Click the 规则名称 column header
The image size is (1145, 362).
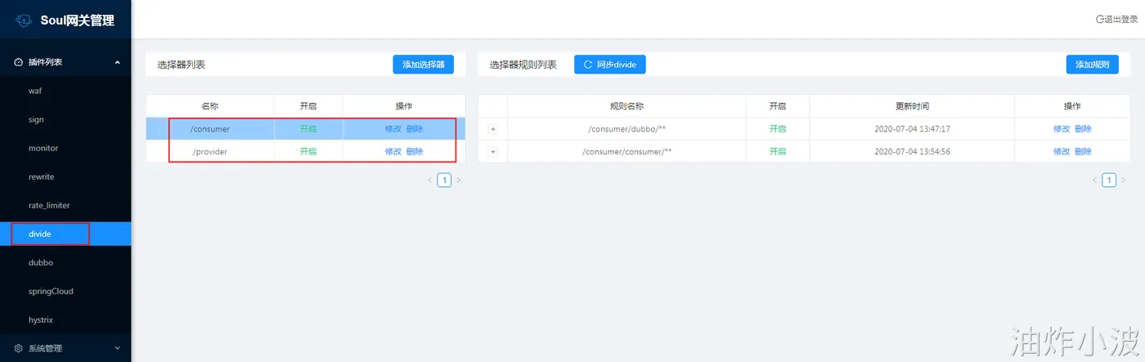tap(626, 106)
